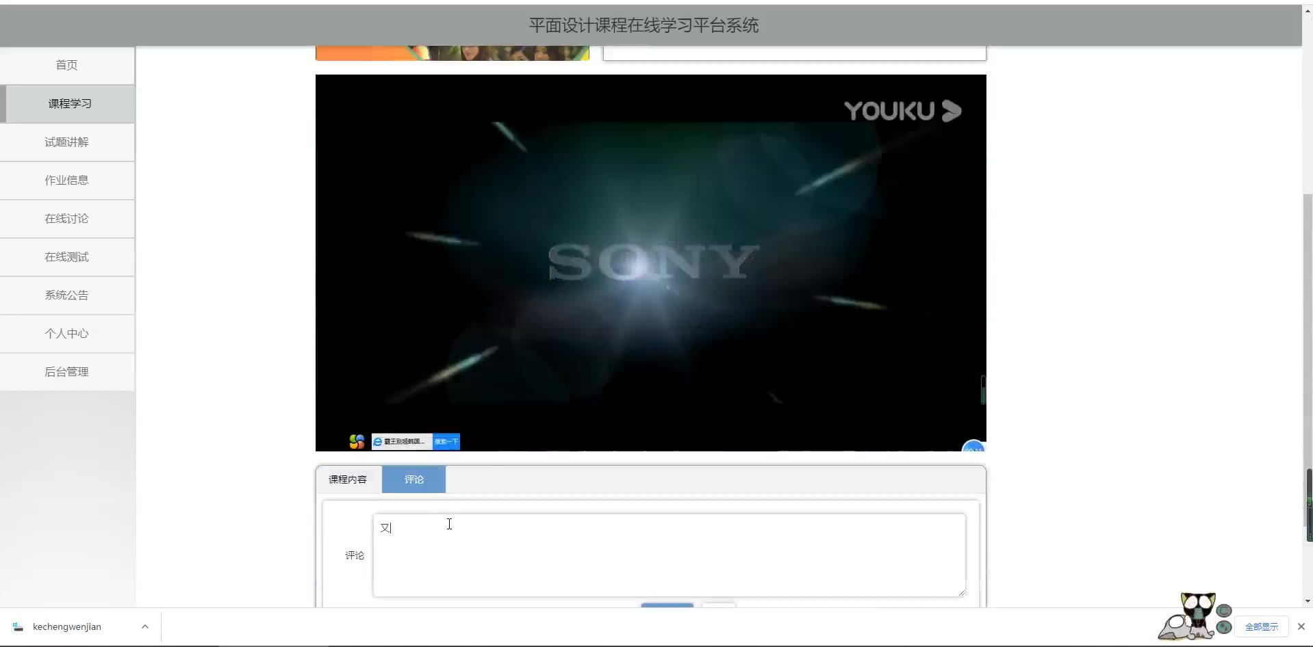Click the SONY video player area
This screenshot has height=647, width=1313.
650,263
